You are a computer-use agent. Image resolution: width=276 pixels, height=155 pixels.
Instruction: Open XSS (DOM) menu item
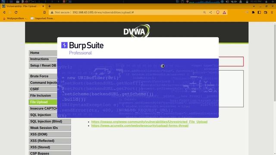point(50,134)
